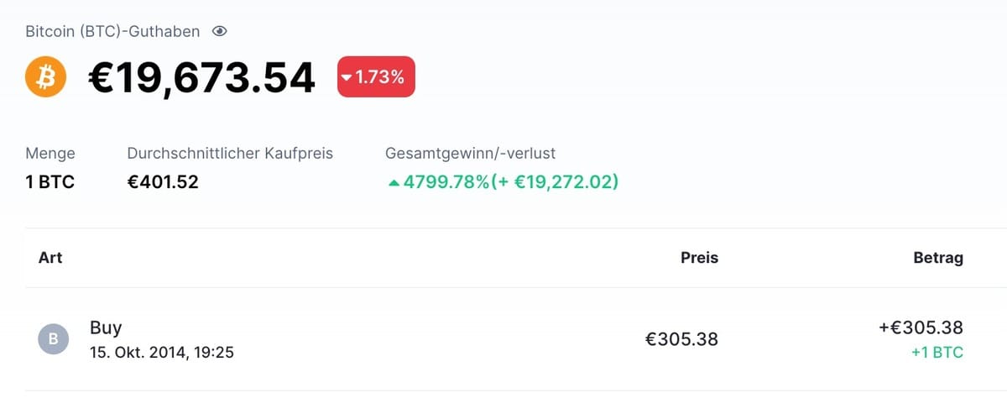The width and height of the screenshot is (1007, 419).
Task: Click the €305.38 price in the Buy row
Action: [x=681, y=339]
